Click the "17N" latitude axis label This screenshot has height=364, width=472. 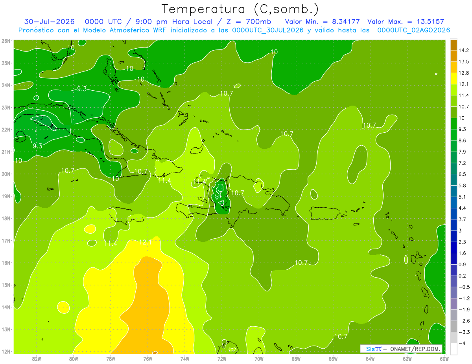point(6,240)
